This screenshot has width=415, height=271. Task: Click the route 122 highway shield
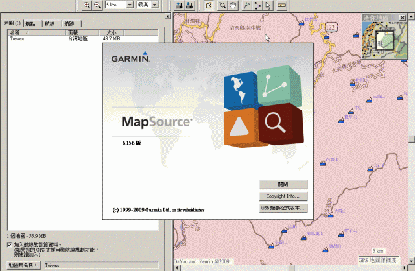[331, 27]
